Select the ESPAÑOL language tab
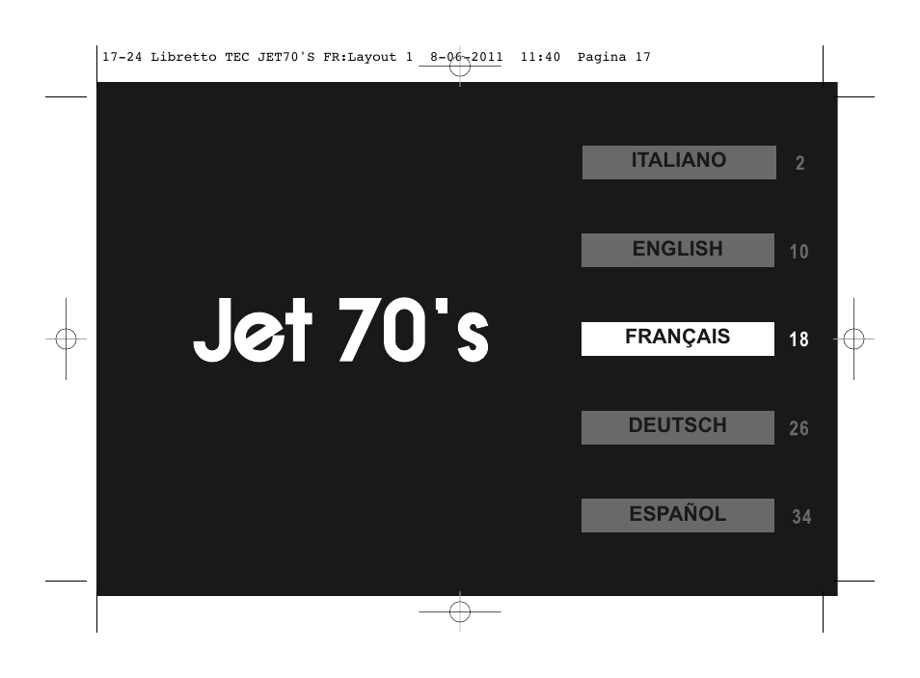This screenshot has width=920, height=678. pos(678,515)
